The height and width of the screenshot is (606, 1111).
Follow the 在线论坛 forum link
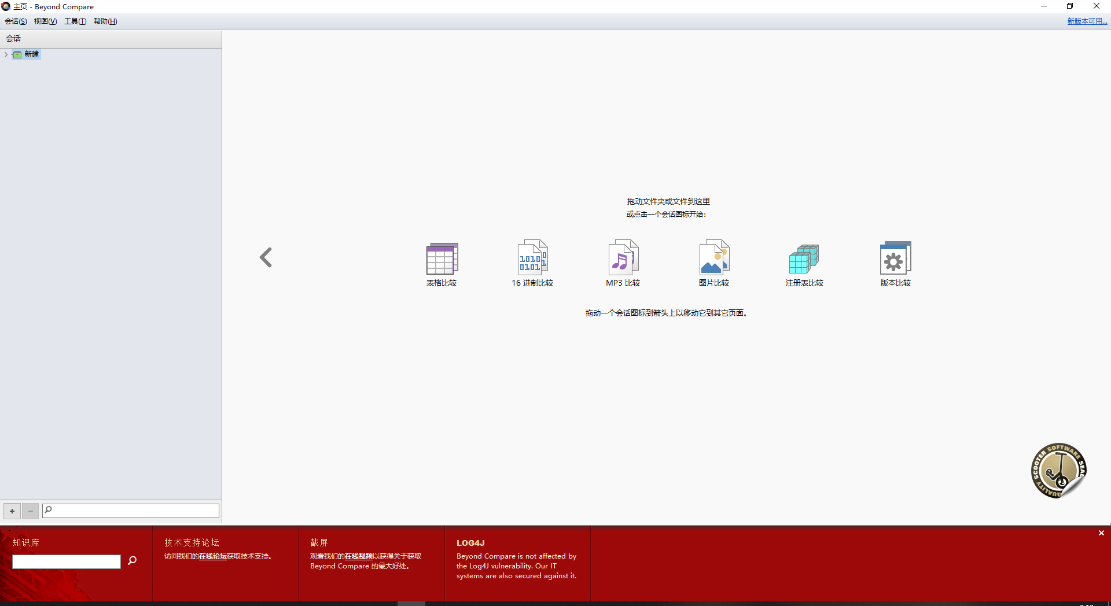click(x=213, y=556)
